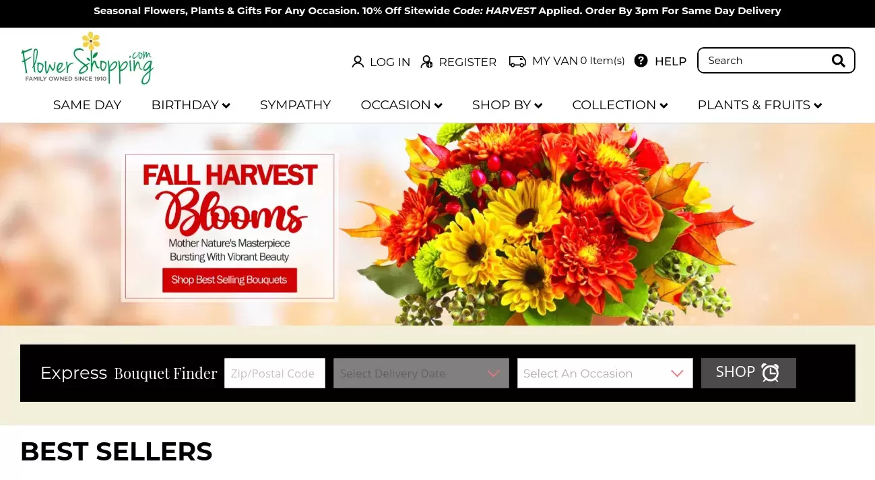
Task: Expand the Birthday menu chevron
Action: 226,106
